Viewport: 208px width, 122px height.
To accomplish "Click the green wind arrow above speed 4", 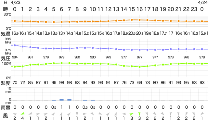I will (23, 114).
